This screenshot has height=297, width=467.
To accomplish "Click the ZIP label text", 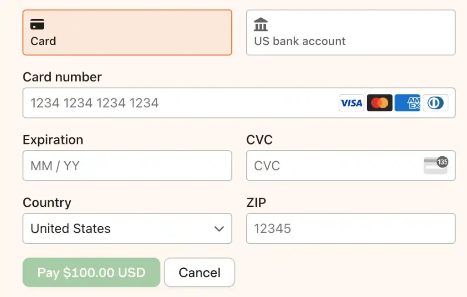I will point(256,203).
